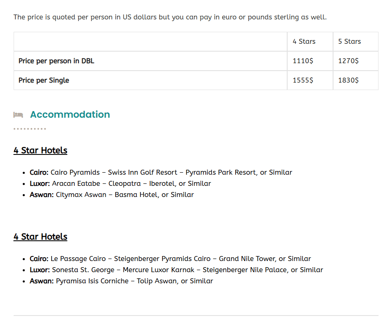Select the 1270$ price cell
Screen dimensions: 381x318
click(x=348, y=61)
